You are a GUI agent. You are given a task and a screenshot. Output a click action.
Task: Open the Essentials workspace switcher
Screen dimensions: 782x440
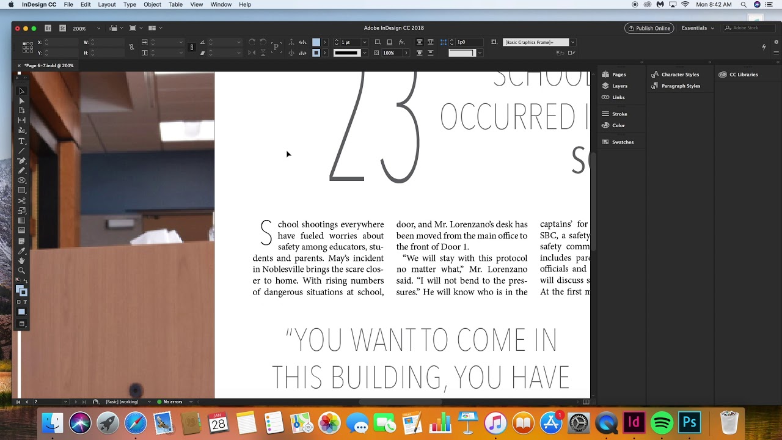697,28
